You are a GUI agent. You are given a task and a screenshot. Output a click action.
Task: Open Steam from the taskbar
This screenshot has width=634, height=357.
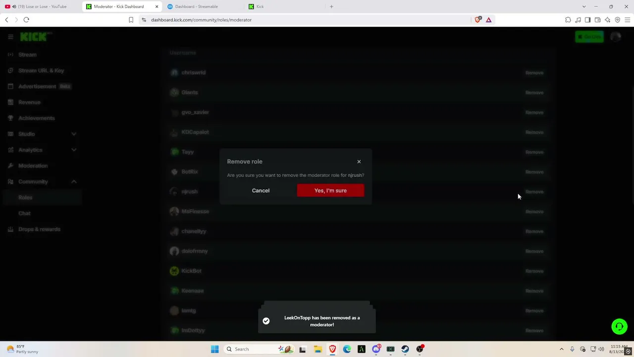coord(405,349)
